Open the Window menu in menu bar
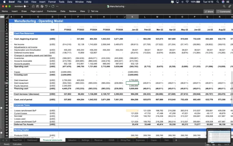The width and height of the screenshot is (233, 146). (x=79, y=2)
